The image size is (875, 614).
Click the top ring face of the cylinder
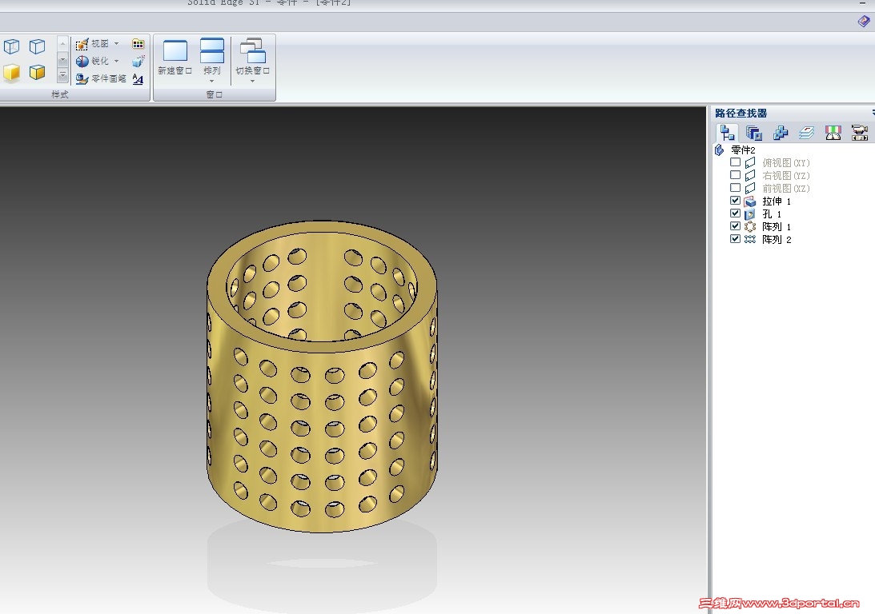tap(322, 345)
